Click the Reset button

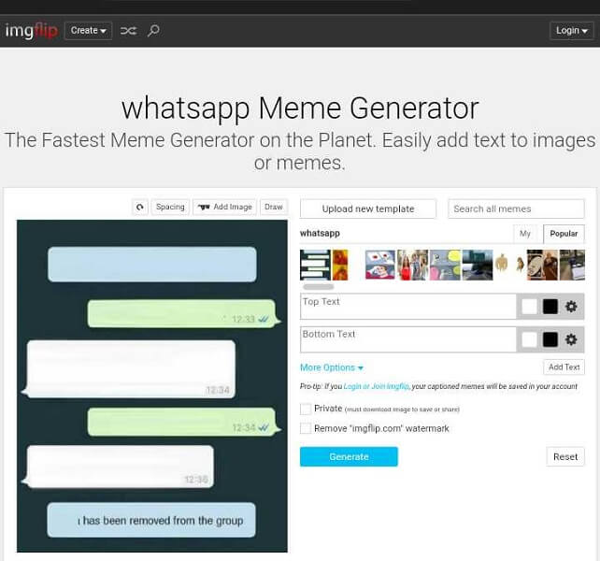click(565, 457)
